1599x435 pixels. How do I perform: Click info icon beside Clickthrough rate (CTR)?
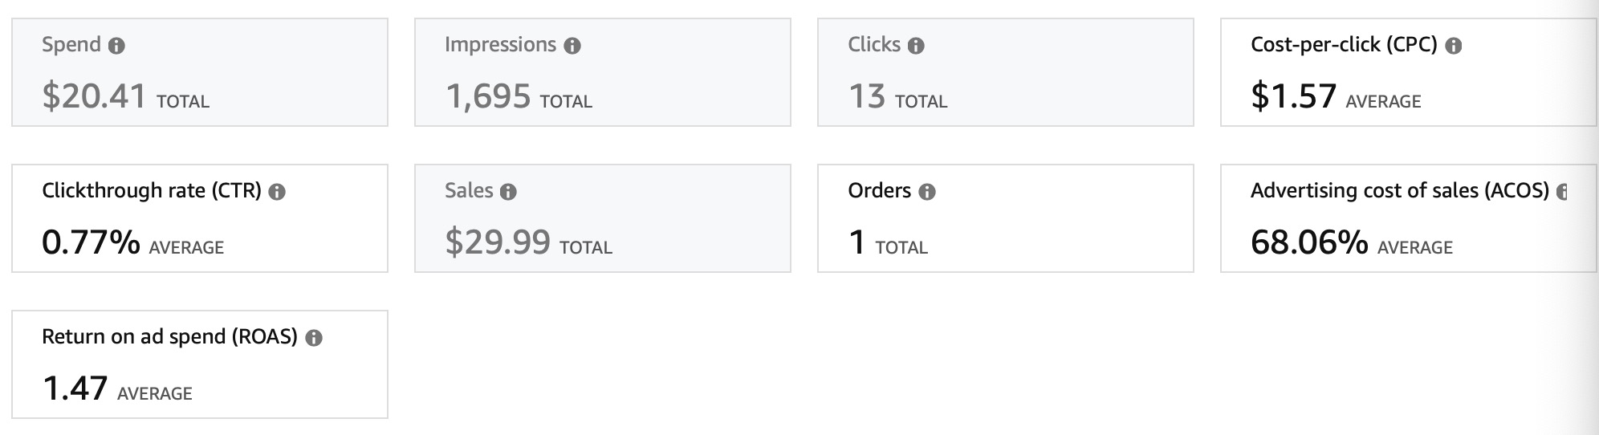[277, 192]
